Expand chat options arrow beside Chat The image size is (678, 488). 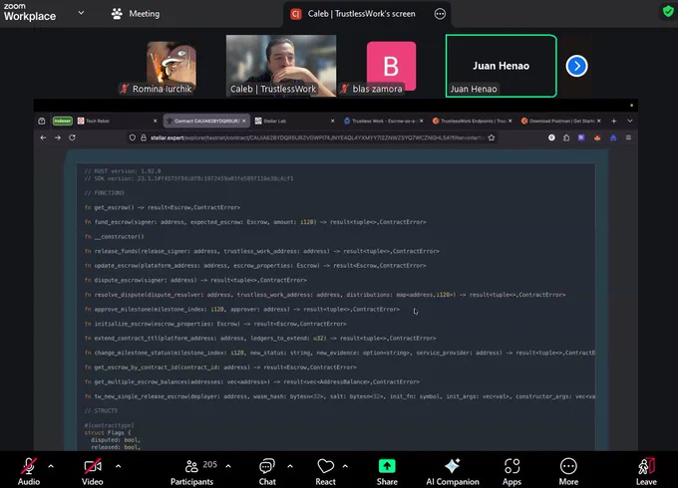(x=290, y=466)
